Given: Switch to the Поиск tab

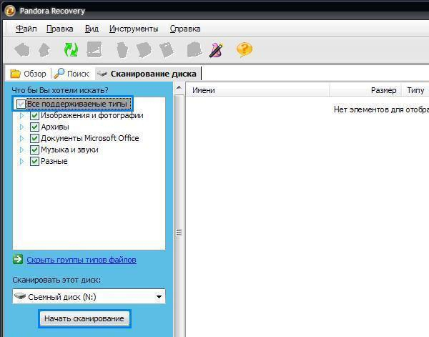Looking at the screenshot, I should [71, 74].
